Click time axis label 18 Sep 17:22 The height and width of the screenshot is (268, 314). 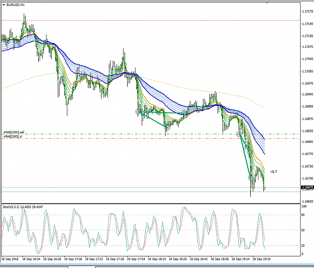click(94, 259)
